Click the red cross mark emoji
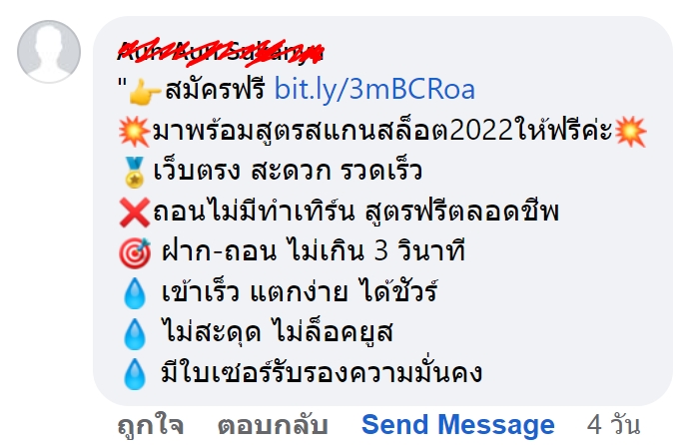This screenshot has width=690, height=445. click(x=135, y=213)
